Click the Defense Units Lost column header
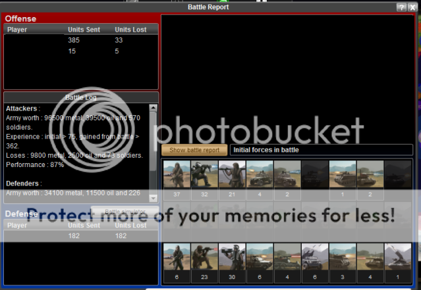The image size is (421, 290). click(x=130, y=226)
